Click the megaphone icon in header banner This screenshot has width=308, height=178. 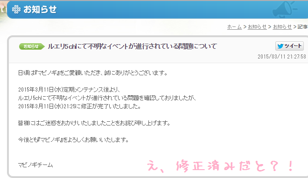point(285,9)
